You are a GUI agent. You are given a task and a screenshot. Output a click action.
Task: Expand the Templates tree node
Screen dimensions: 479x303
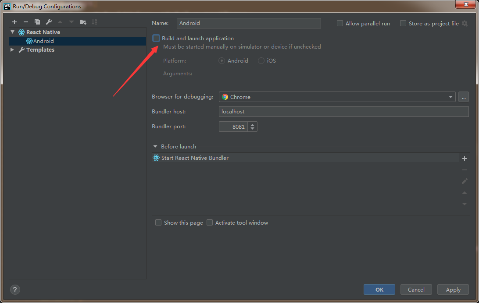(12, 49)
